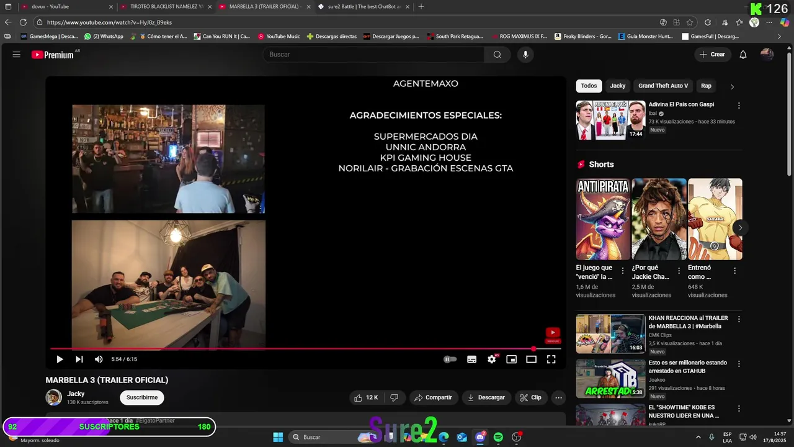This screenshot has width=794, height=447.
Task: Share the video with Compartir
Action: click(433, 397)
